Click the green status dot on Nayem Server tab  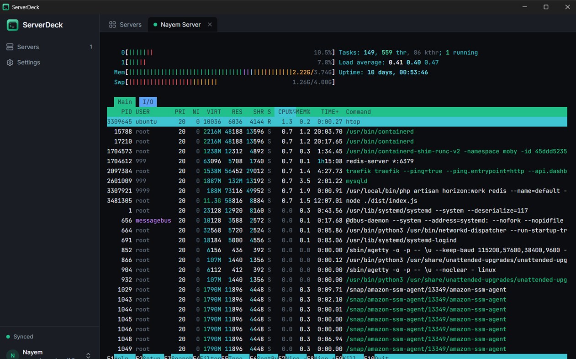[155, 25]
